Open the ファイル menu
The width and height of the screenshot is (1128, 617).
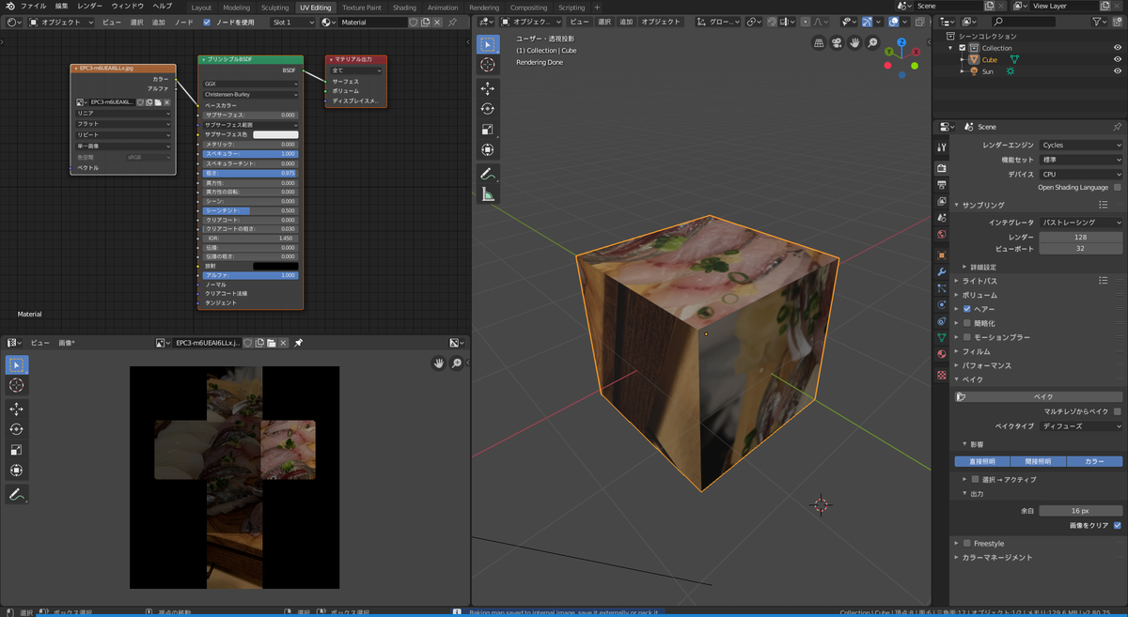(33, 7)
